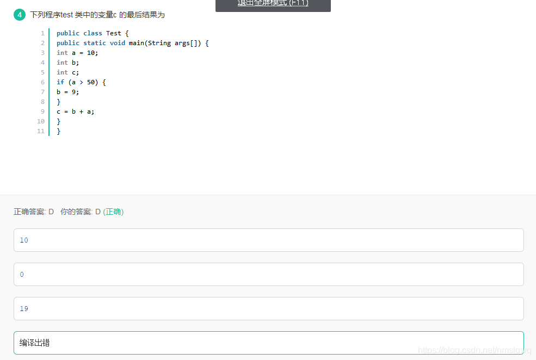This screenshot has height=360, width=536.
Task: Click the green '(正确)' label
Action: 113,212
